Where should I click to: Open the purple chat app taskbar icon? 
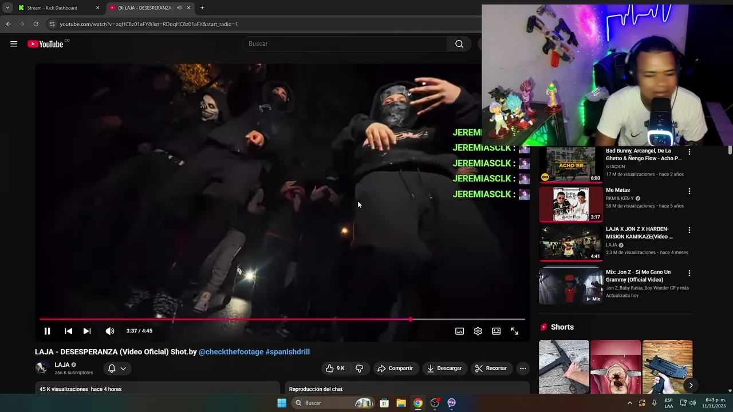pyautogui.click(x=452, y=403)
